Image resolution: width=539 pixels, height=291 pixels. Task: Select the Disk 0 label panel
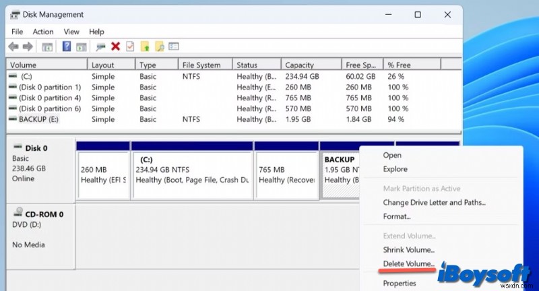40,170
